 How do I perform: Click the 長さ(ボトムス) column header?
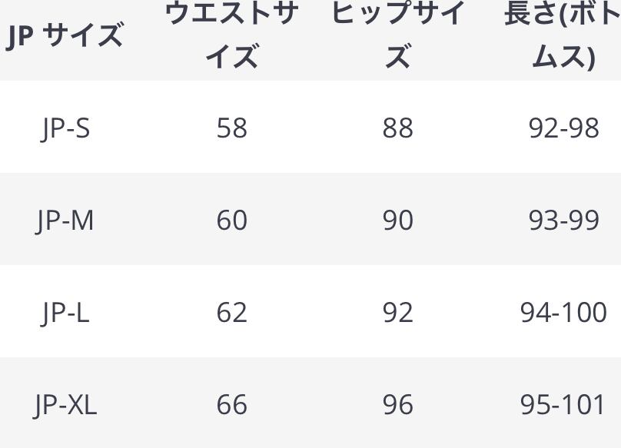pos(563,35)
